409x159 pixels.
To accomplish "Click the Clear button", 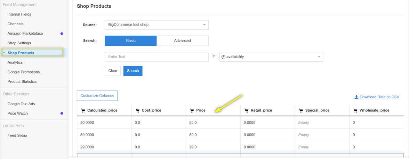I will point(113,71).
